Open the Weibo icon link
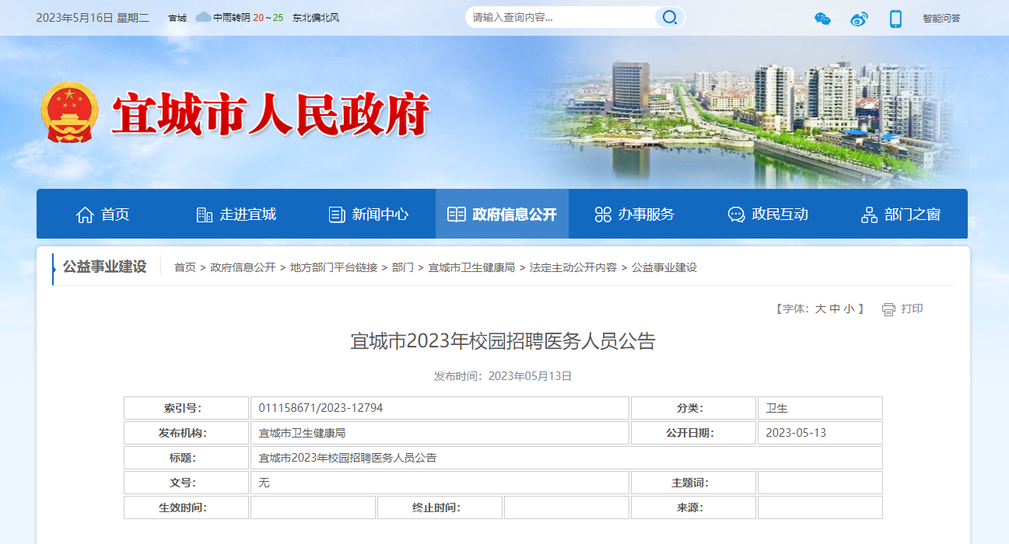The image size is (1009, 544). (x=859, y=19)
